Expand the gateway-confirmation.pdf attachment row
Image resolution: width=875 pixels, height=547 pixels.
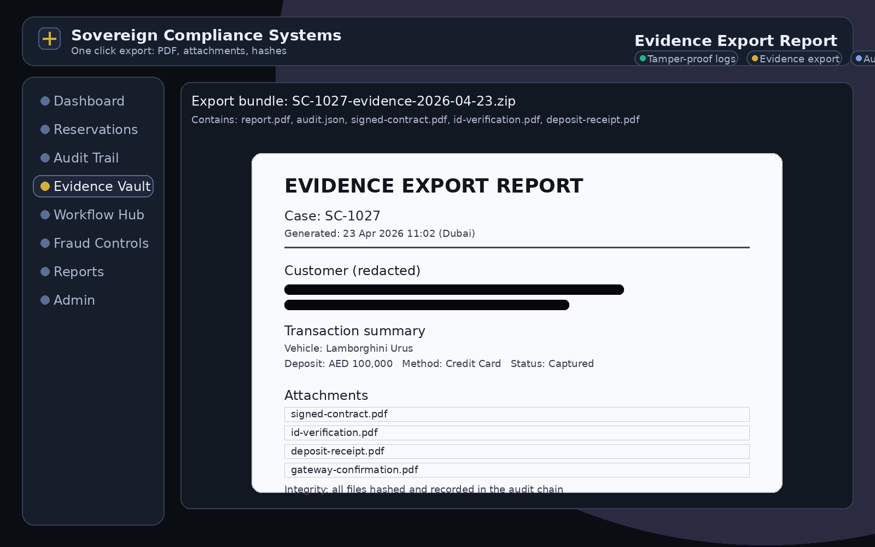[516, 470]
